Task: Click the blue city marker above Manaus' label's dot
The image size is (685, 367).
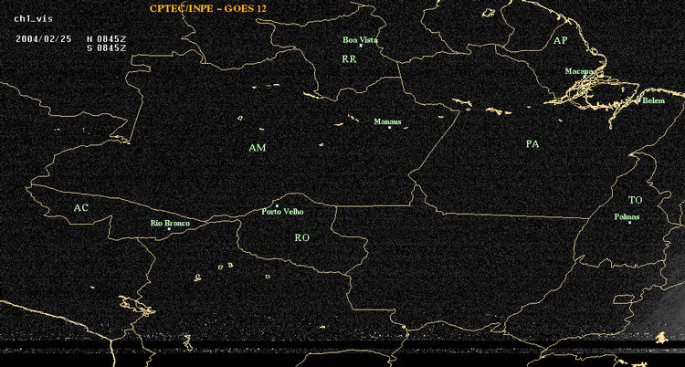Action: point(389,127)
